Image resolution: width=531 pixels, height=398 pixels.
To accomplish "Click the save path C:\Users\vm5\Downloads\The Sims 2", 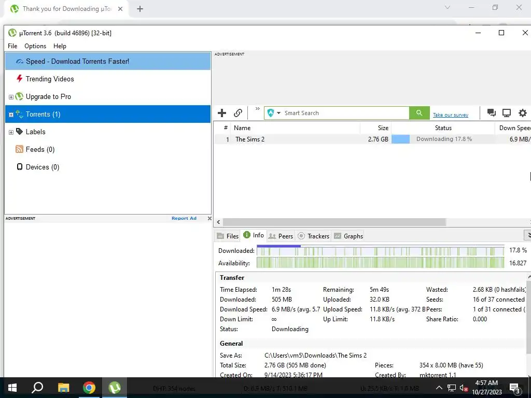I will (315, 356).
